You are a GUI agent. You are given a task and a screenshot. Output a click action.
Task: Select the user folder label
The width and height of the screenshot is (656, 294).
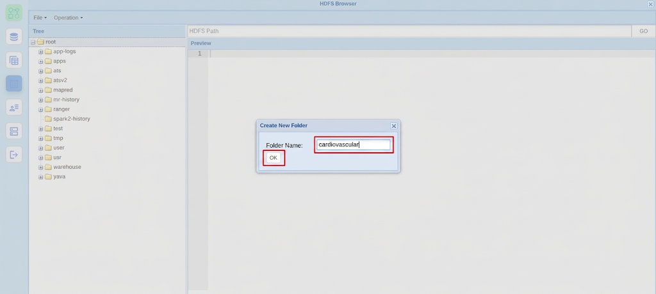click(x=59, y=148)
